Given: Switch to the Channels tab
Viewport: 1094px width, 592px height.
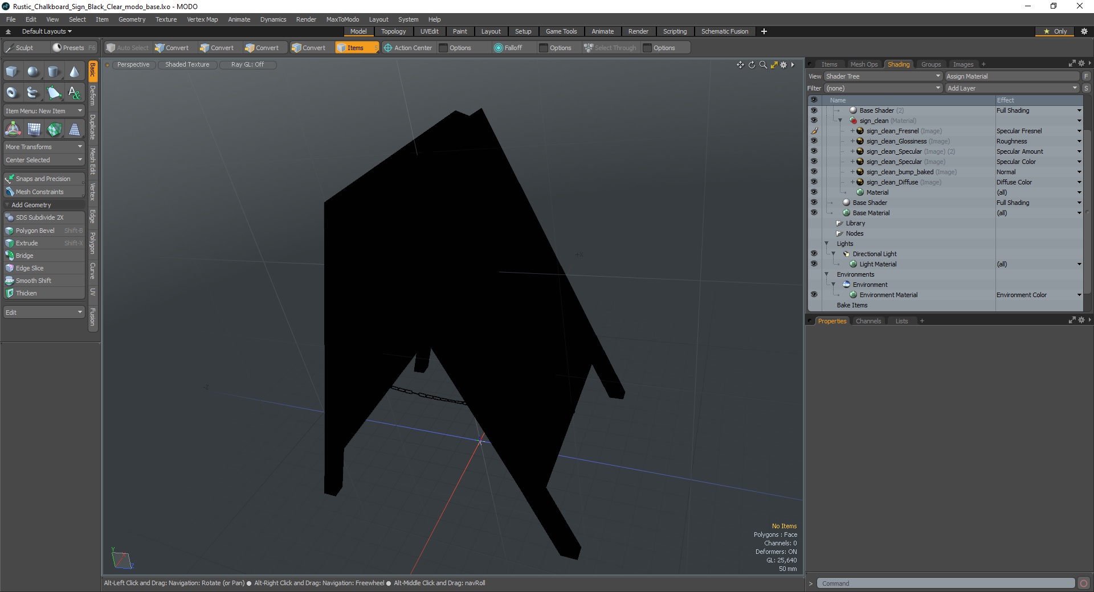Looking at the screenshot, I should [x=868, y=321].
